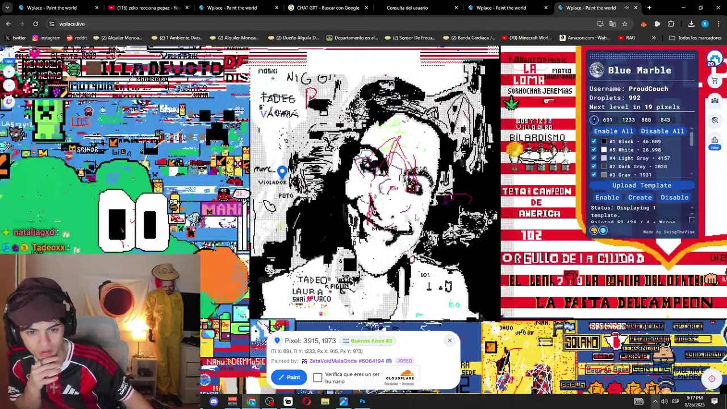Mute the active tab audio icon
Image resolution: width=727 pixels, height=409 pixels.
[626, 8]
